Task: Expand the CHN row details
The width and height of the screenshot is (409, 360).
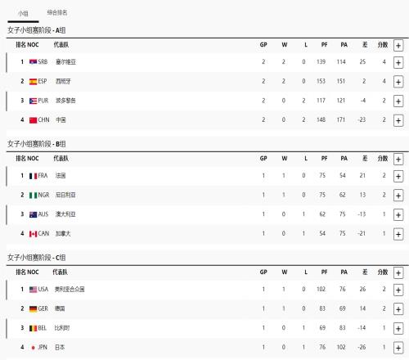Action: [x=398, y=120]
